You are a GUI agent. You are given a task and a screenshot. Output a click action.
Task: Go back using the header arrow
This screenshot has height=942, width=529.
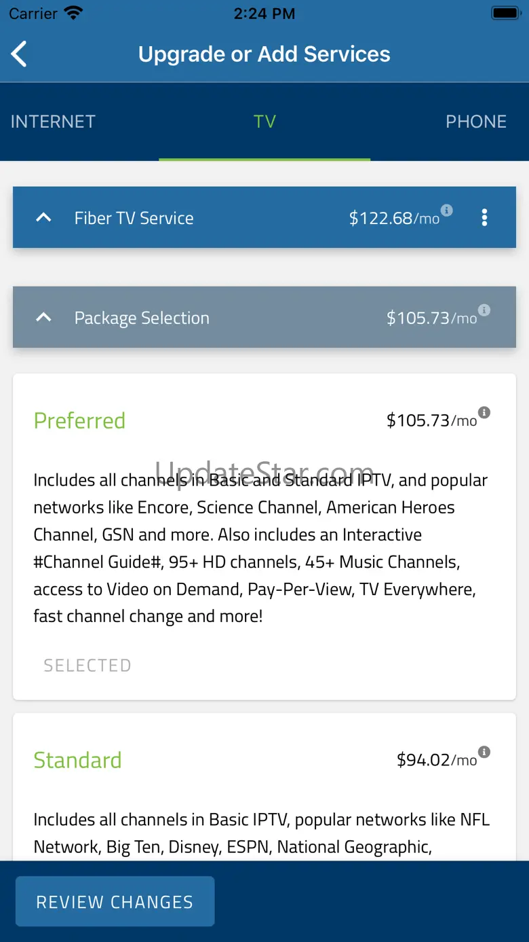pos(19,54)
